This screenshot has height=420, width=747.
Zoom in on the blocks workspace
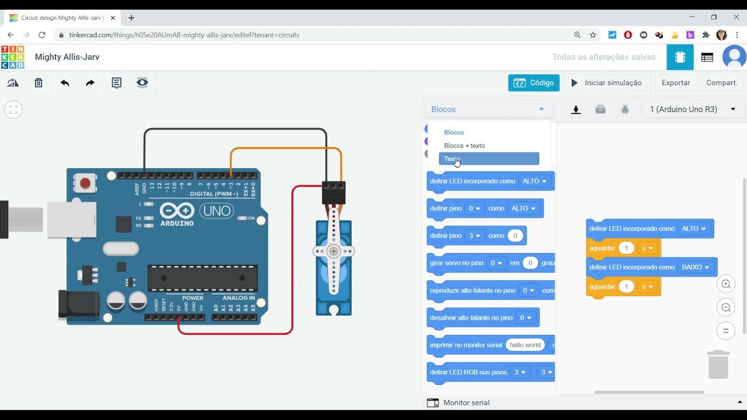tap(726, 284)
